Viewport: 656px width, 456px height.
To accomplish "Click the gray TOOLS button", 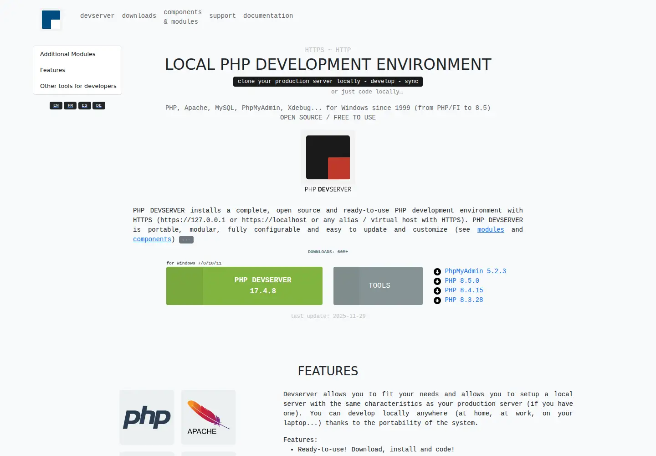I will [x=378, y=286].
